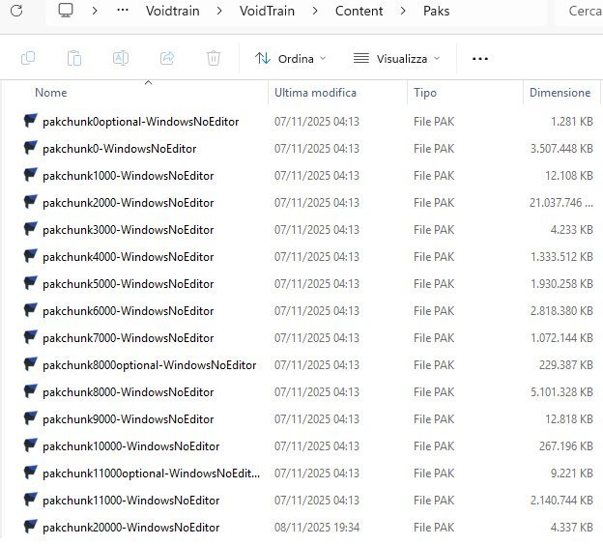This screenshot has width=603, height=545.
Task: Click the file icon of pakchunk8000optional-WindowsNoEditor
Action: 30,364
